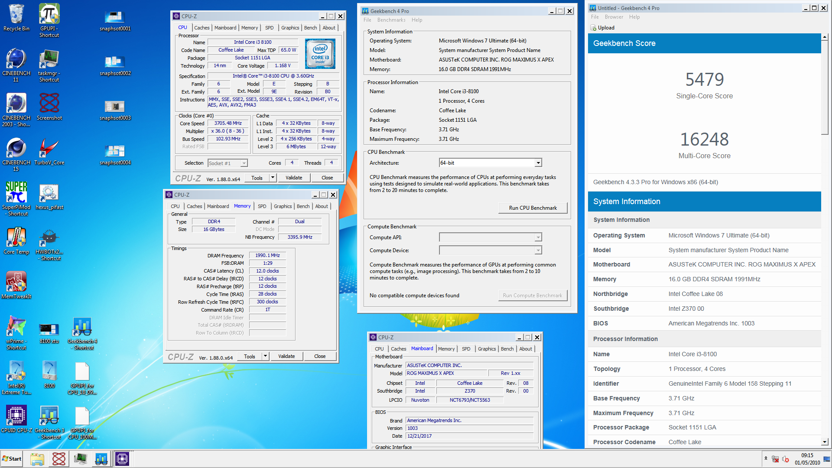Click the BIOS Version field 1003
Image resolution: width=832 pixels, height=468 pixels.
(x=470, y=428)
